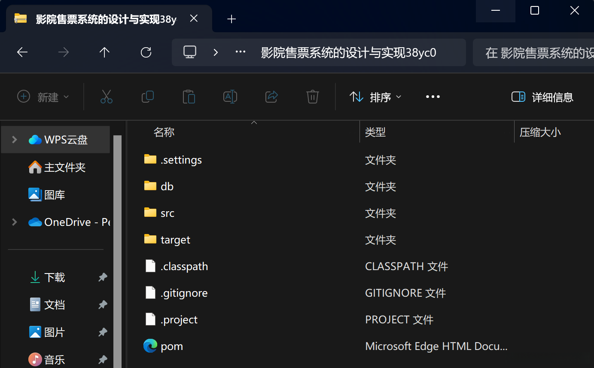Click the 影院售票系统的设计与实现38yc0 breadcrumb
The height and width of the screenshot is (368, 594).
tap(348, 53)
